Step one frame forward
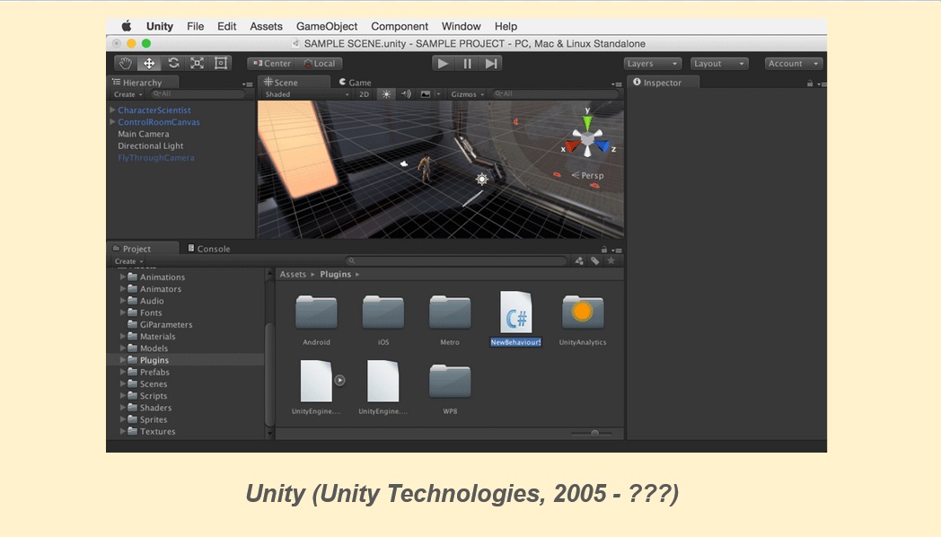The image size is (941, 537). pos(491,63)
